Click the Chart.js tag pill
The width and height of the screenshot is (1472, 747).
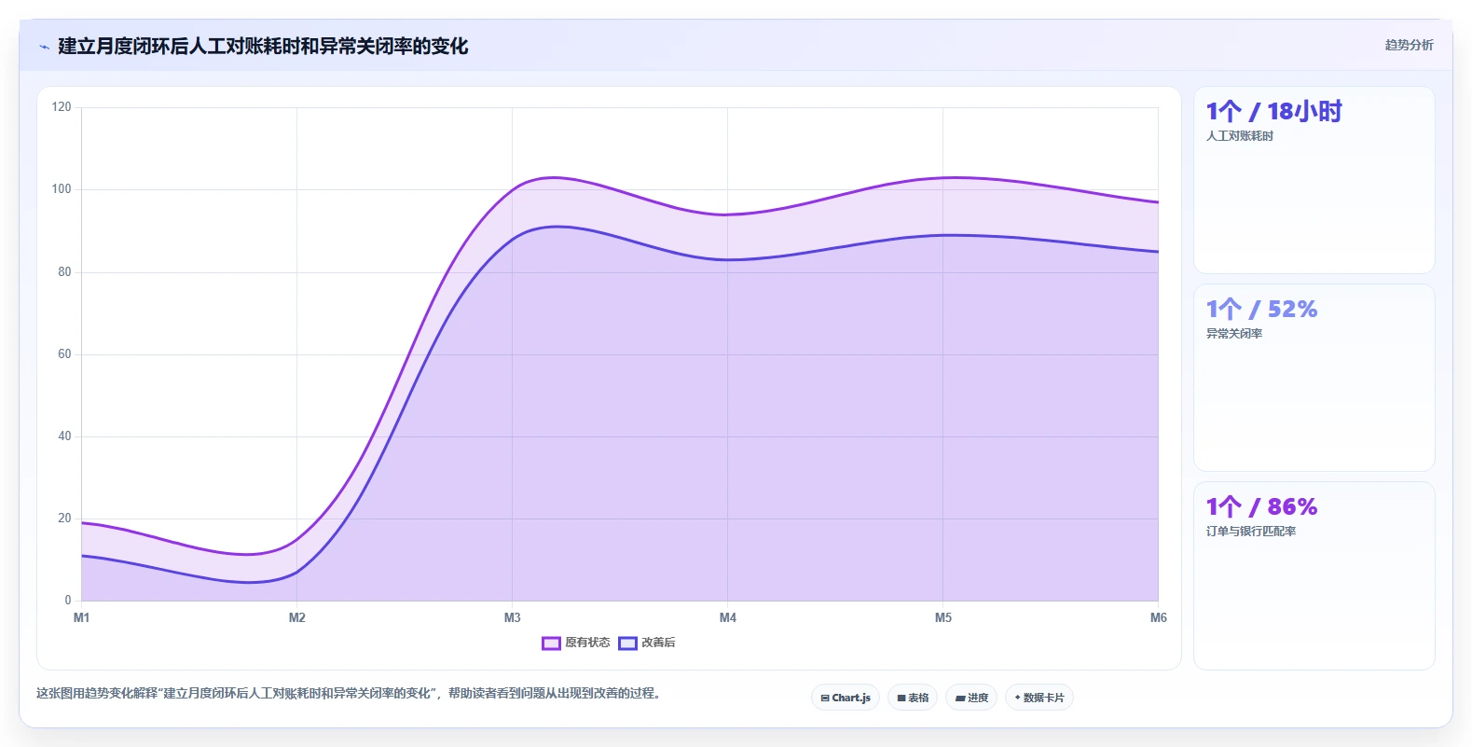pyautogui.click(x=846, y=698)
